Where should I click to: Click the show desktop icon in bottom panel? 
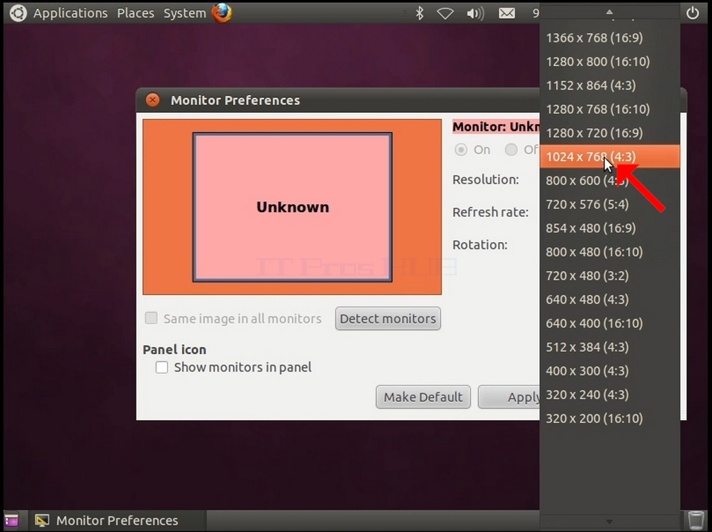click(x=11, y=521)
